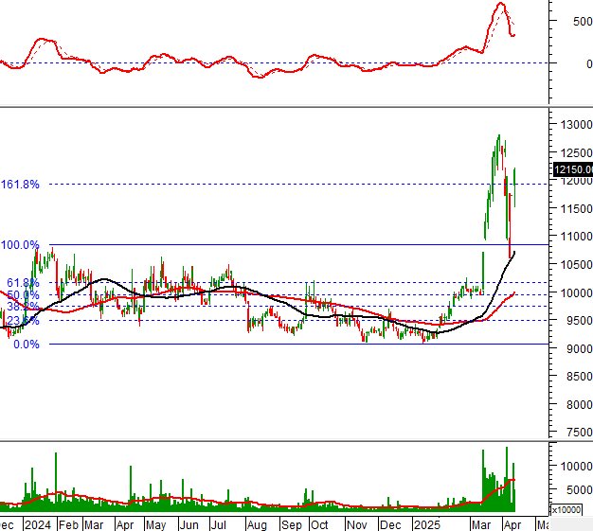Click 9500 on the price axis
The image size is (593, 531).
[580, 321]
